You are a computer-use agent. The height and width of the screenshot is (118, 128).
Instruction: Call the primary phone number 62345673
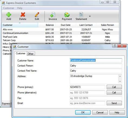pos(114,87)
